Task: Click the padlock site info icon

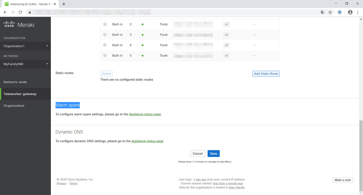Action: tap(30, 12)
